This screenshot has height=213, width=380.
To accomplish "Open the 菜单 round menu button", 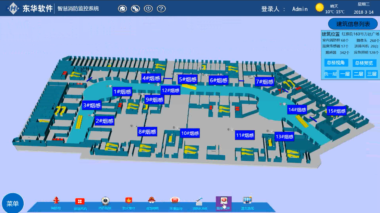I will pyautogui.click(x=13, y=203).
